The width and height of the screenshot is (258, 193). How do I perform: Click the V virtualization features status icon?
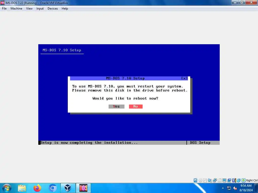(234, 180)
